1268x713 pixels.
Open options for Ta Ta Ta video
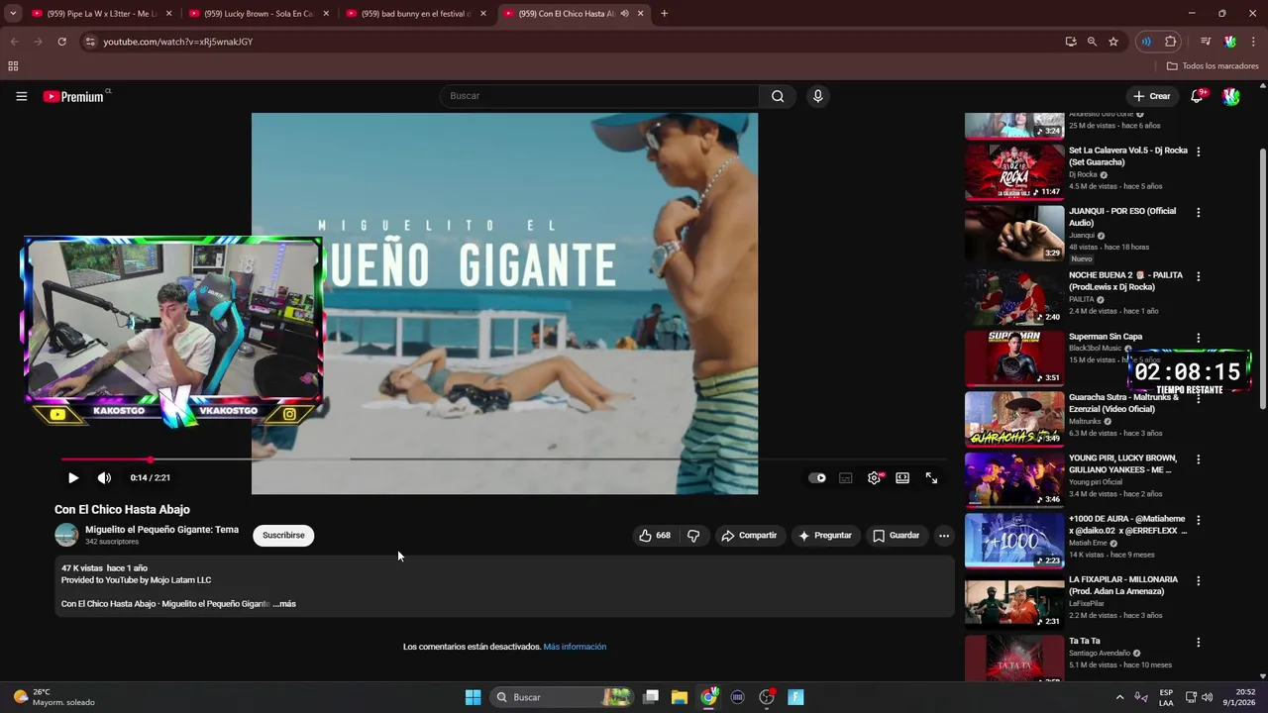(x=1199, y=642)
